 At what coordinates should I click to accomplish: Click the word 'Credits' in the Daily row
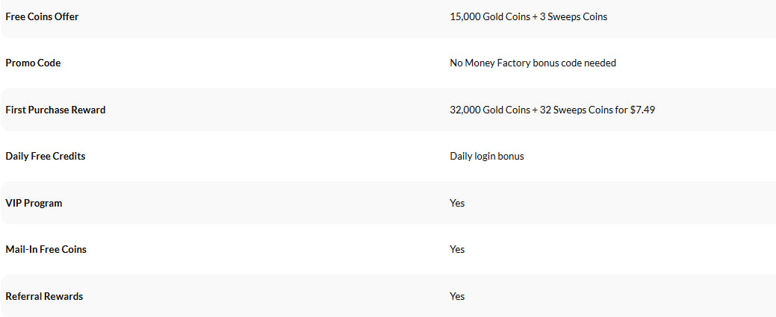click(x=69, y=157)
